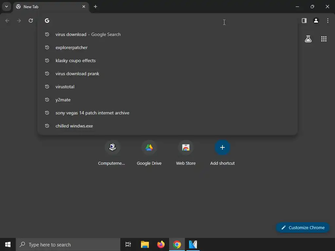Click history icon next to 'explorerpatcher'

point(47,47)
